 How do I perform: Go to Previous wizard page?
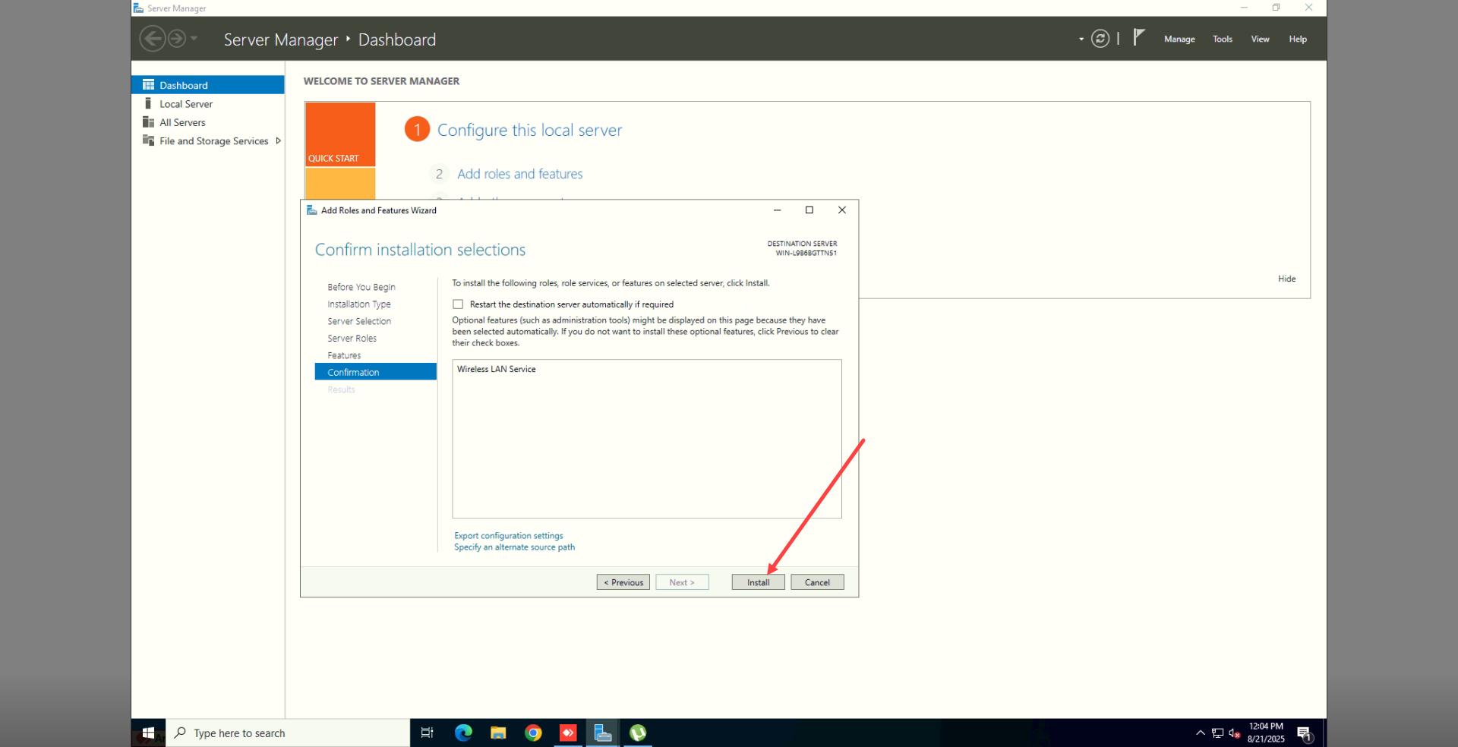(623, 582)
